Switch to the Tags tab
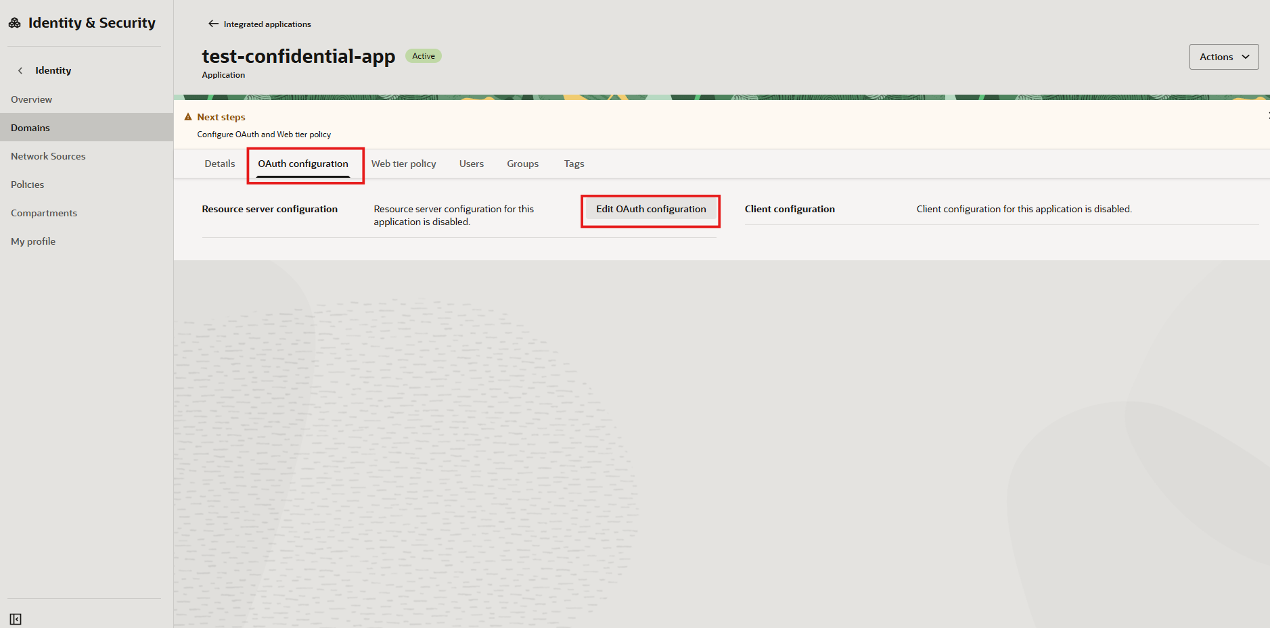 click(x=574, y=164)
